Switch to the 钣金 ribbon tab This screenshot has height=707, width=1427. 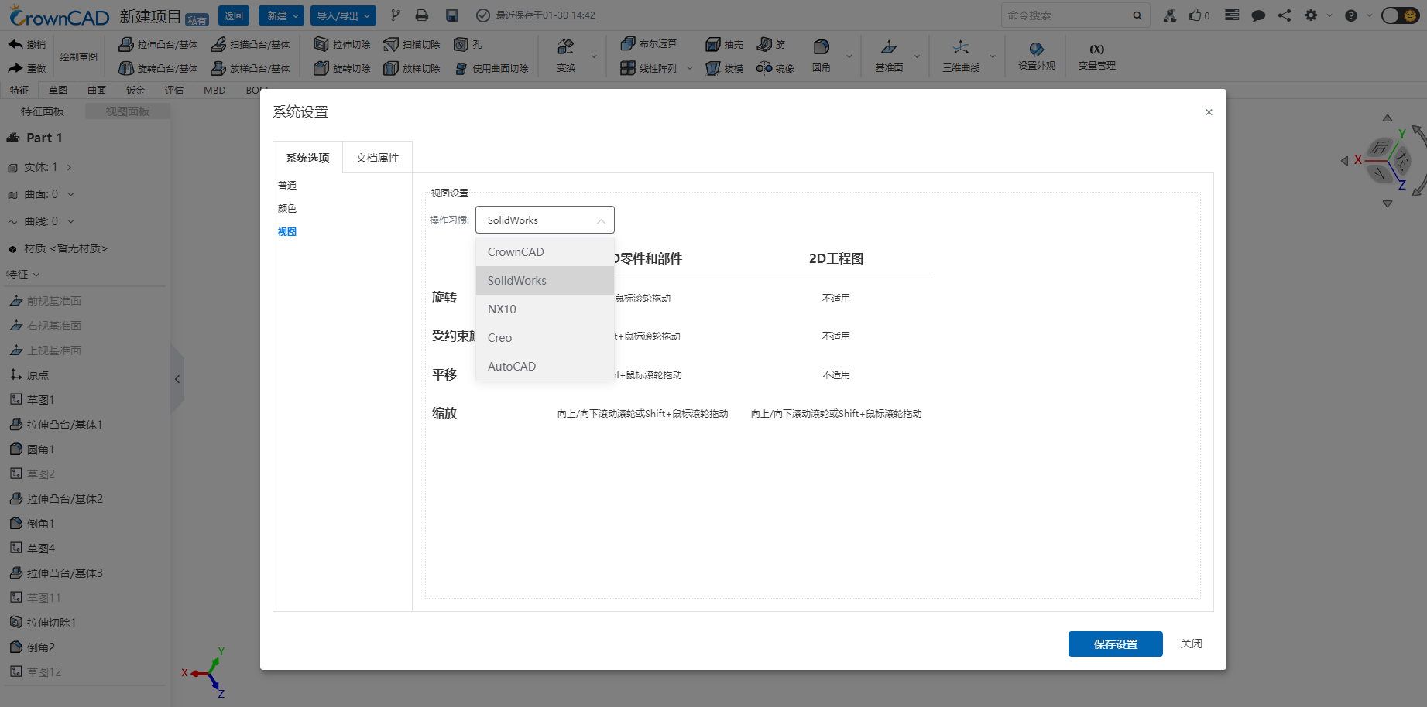tap(135, 91)
